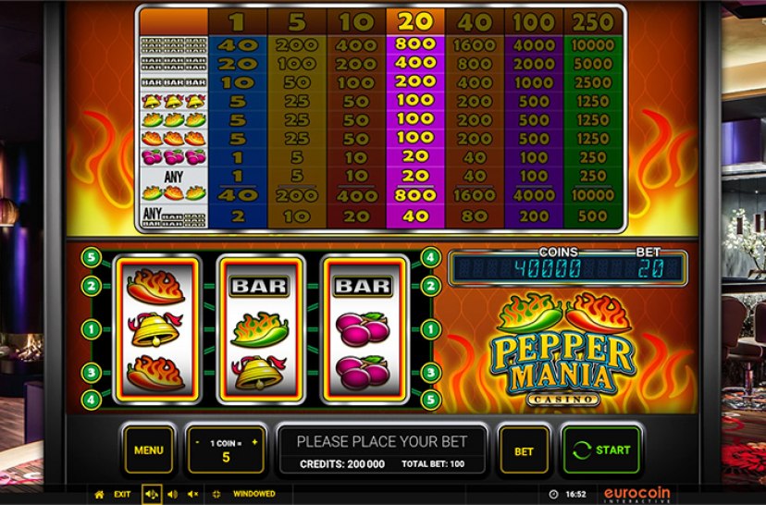The width and height of the screenshot is (766, 505).
Task: Switch to WINDOWED mode
Action: 254,494
